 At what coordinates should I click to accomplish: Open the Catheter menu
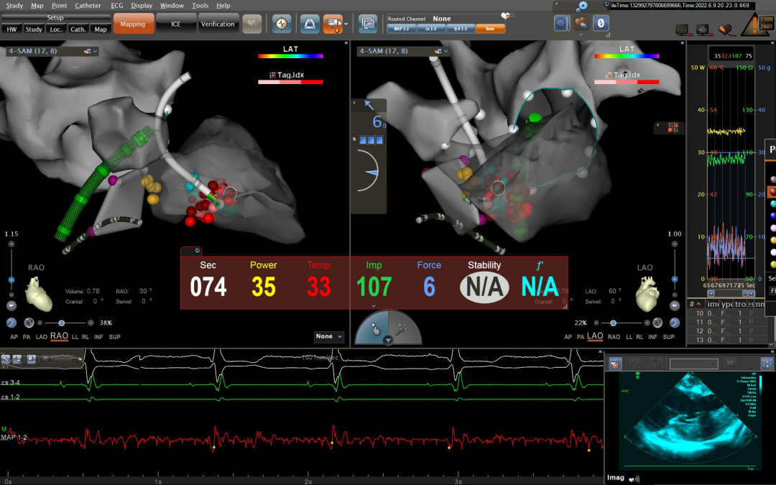pyautogui.click(x=88, y=6)
